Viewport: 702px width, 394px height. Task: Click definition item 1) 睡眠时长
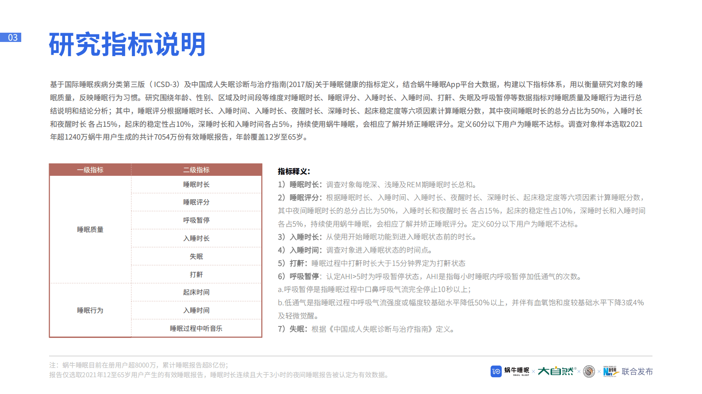(377, 185)
